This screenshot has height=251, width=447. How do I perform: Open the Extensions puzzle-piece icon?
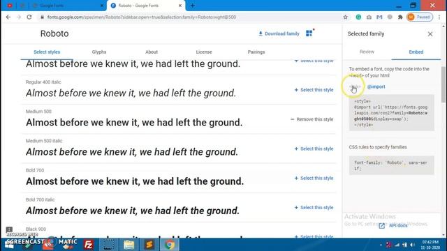(400, 17)
